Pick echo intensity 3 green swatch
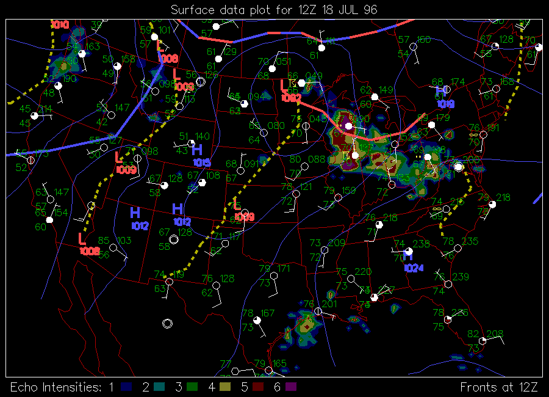 pos(192,387)
